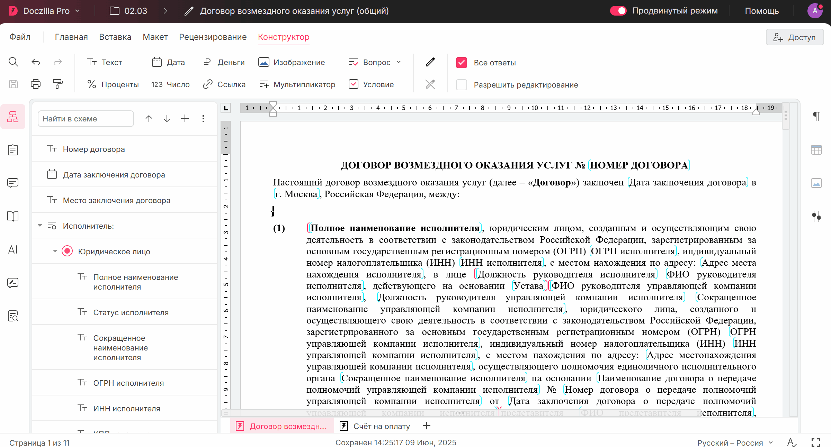Open image settings in right panel
This screenshot has width=831, height=447.
point(816,183)
